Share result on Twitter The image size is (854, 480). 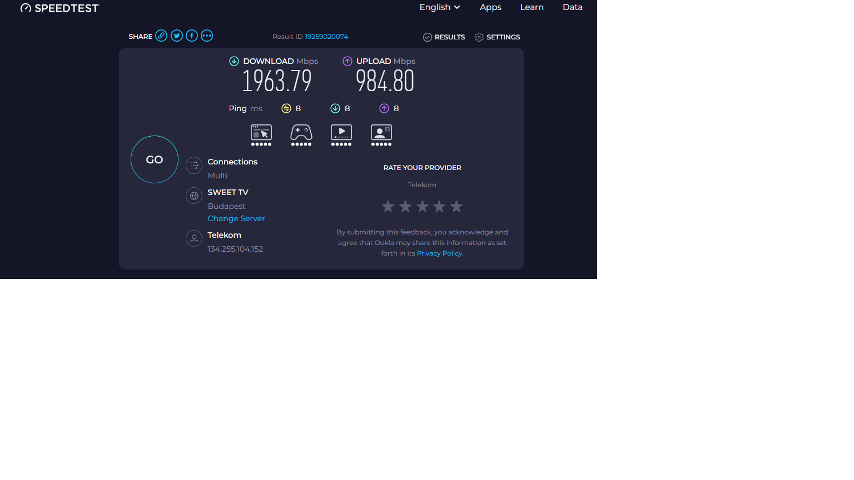coord(177,36)
